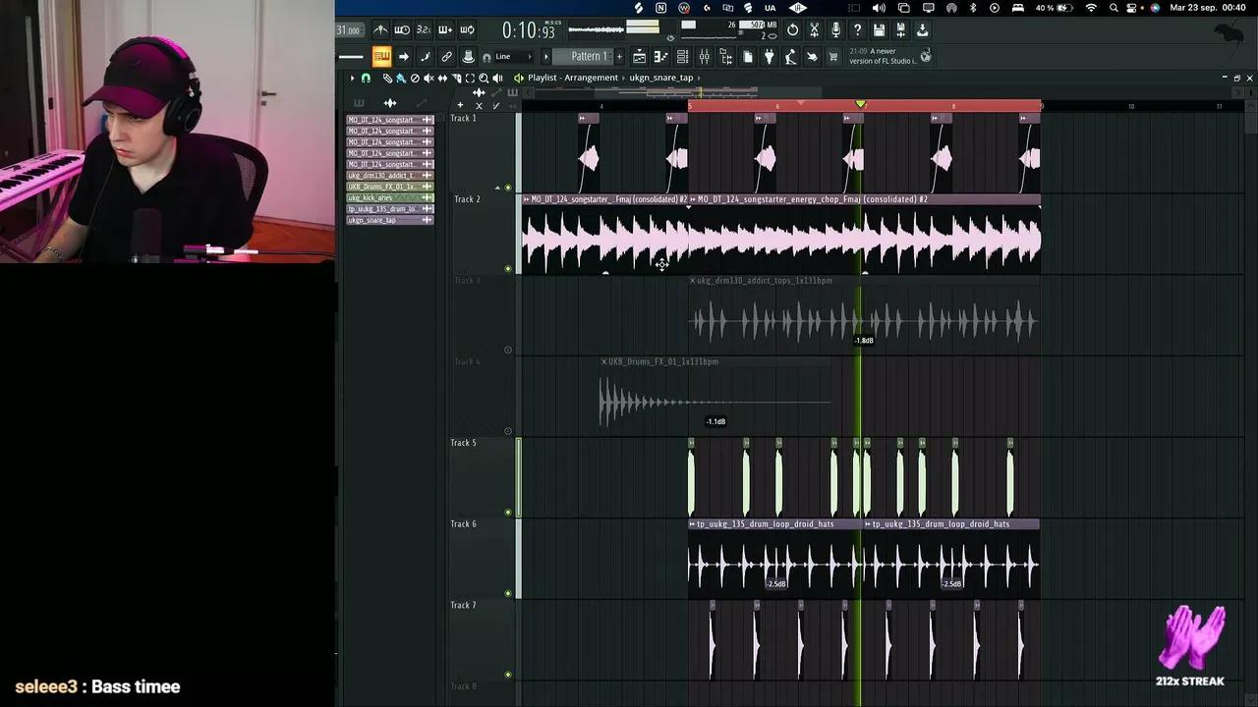
Task: Toggle the metronome icon in the top toolbar
Action: (380, 29)
